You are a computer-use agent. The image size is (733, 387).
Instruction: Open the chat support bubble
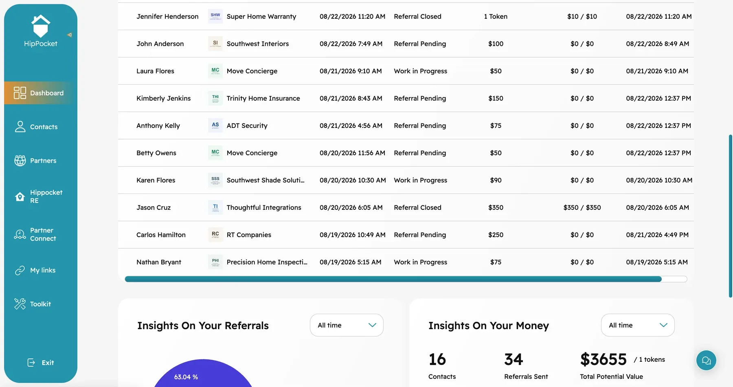click(706, 361)
